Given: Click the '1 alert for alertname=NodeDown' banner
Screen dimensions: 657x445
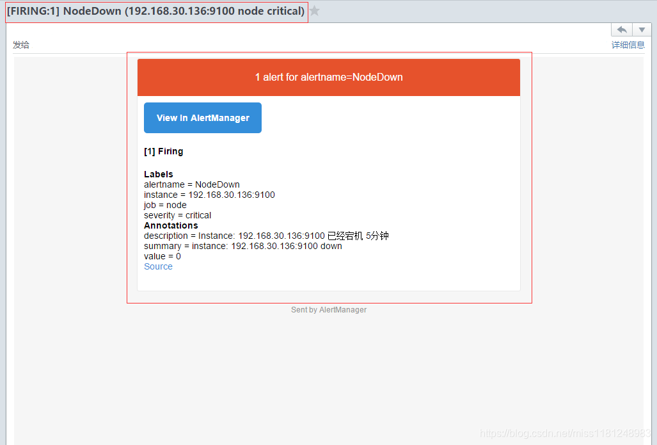Looking at the screenshot, I should click(x=329, y=77).
